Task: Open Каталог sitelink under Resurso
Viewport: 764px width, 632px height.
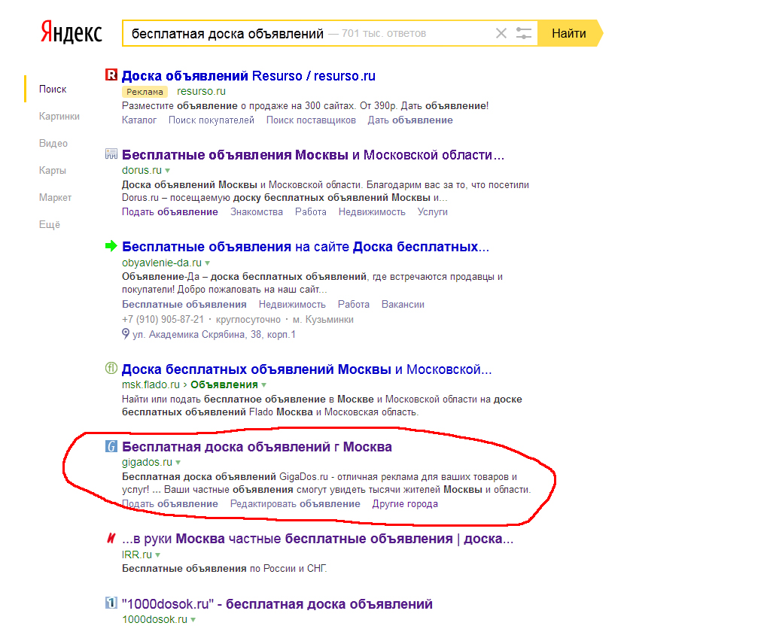Action: [x=139, y=120]
